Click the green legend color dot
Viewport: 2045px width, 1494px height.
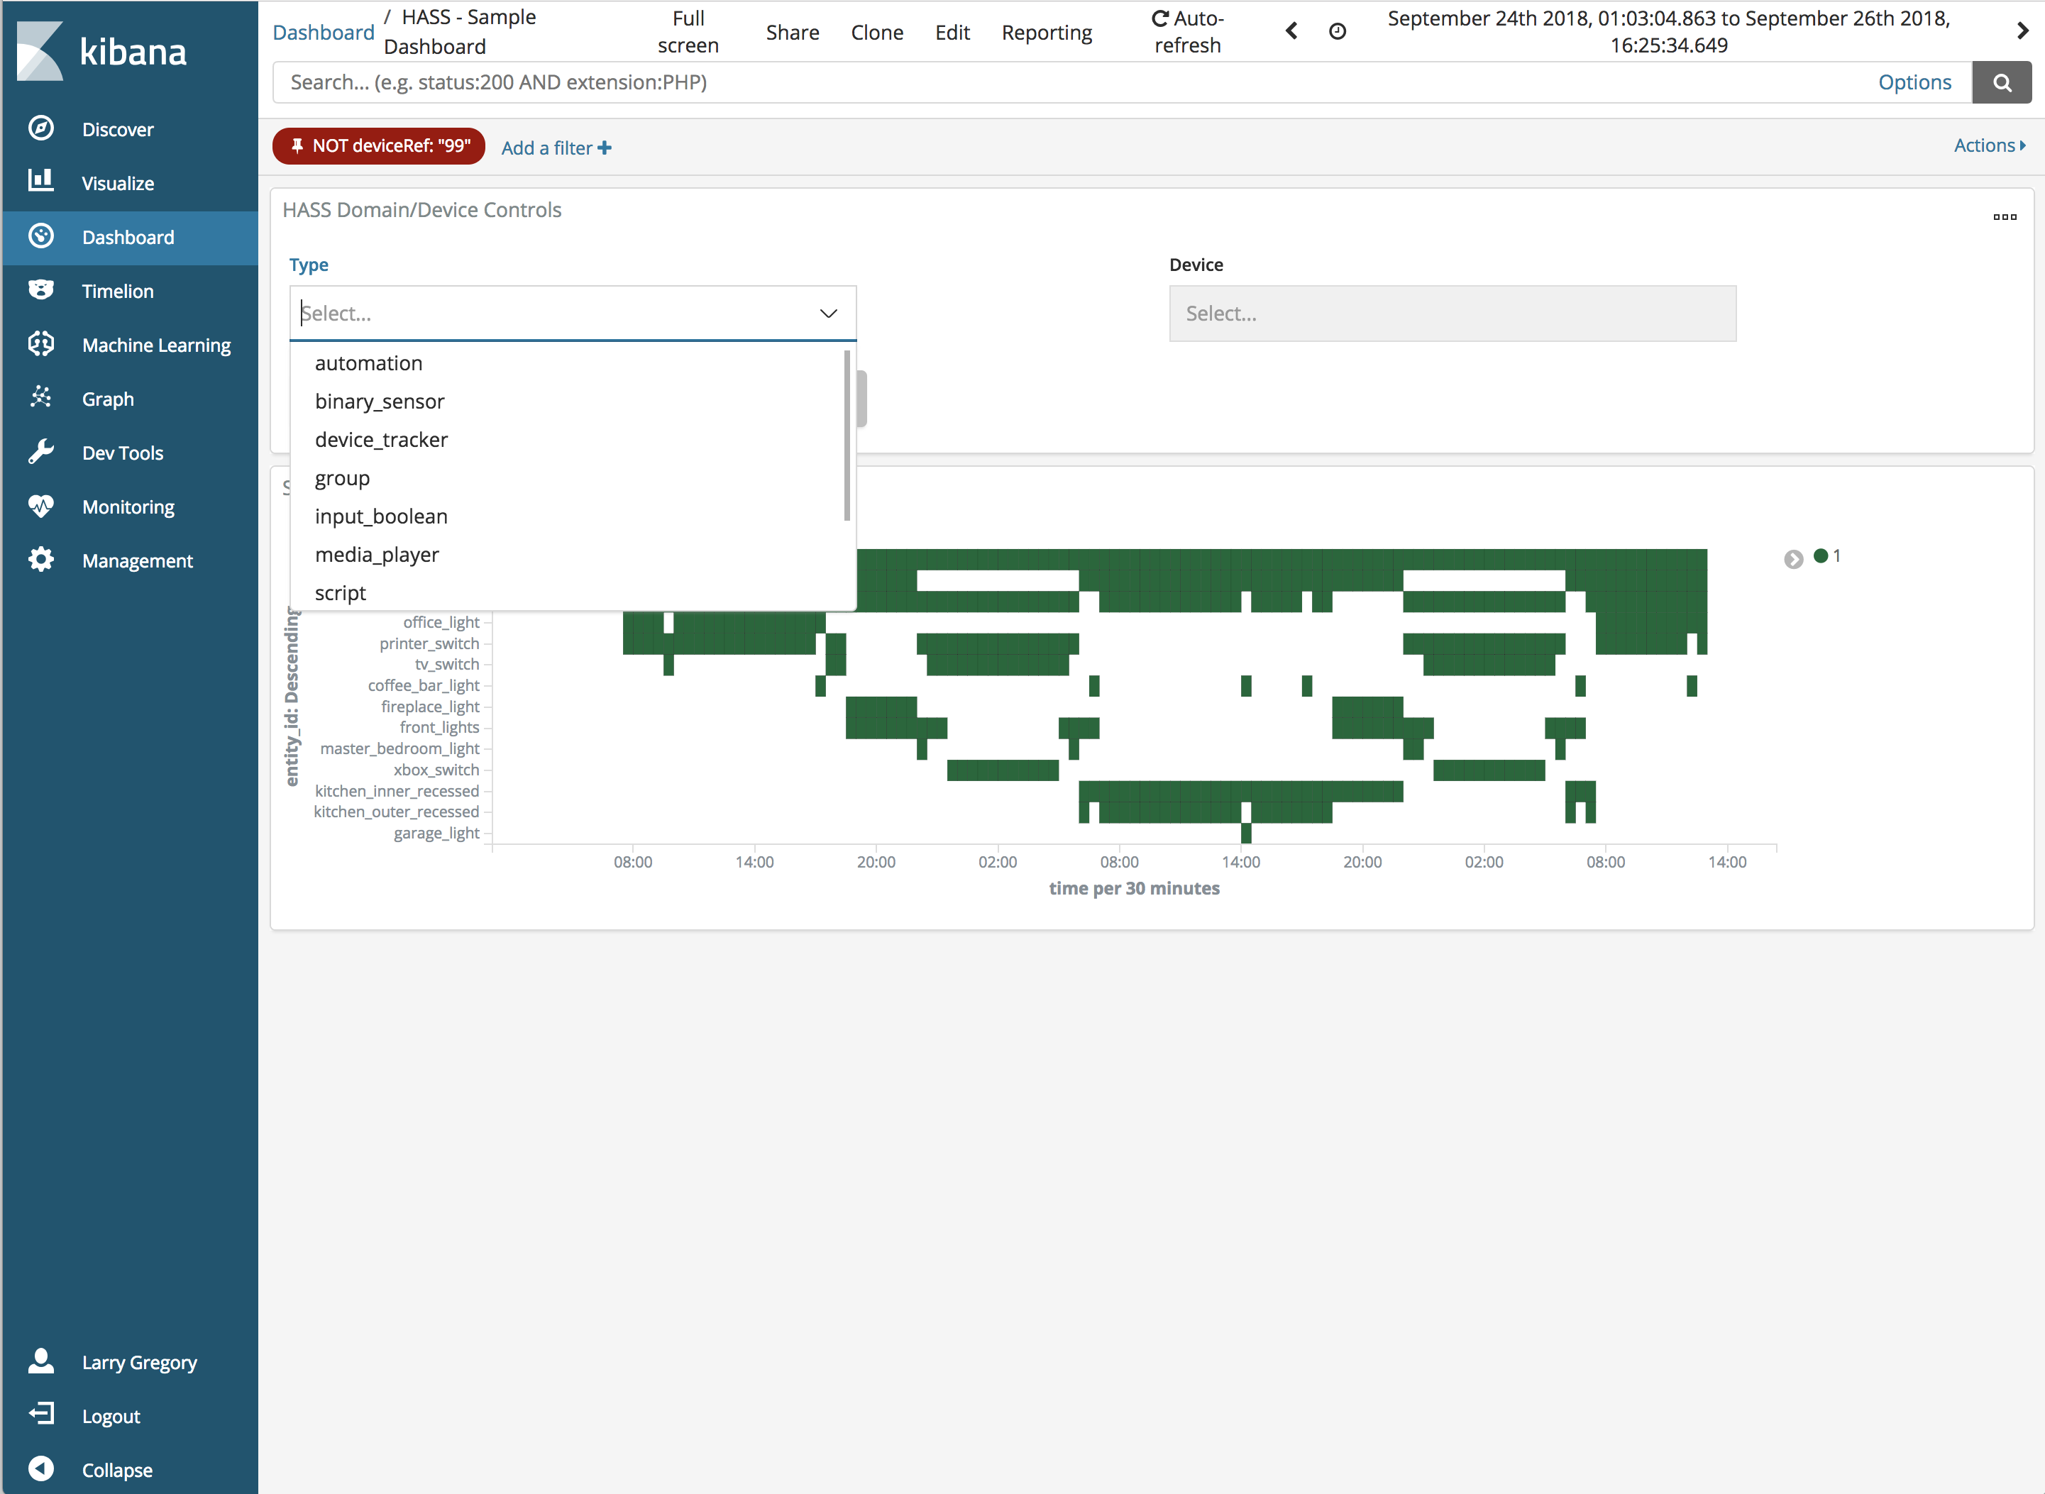[x=1821, y=556]
